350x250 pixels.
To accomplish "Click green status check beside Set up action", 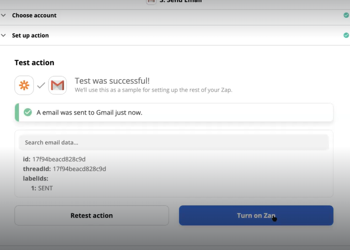I will pyautogui.click(x=346, y=35).
